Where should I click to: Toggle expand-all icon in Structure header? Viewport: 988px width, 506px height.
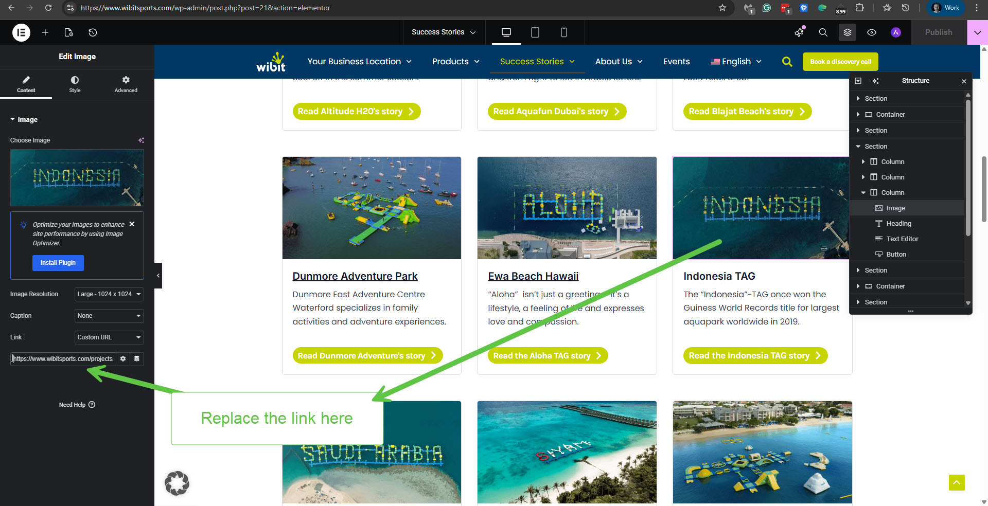click(x=858, y=81)
